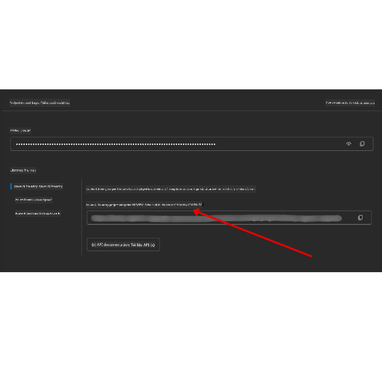
Task: Select the Azure OpenAI library tab
Action: 33,200
